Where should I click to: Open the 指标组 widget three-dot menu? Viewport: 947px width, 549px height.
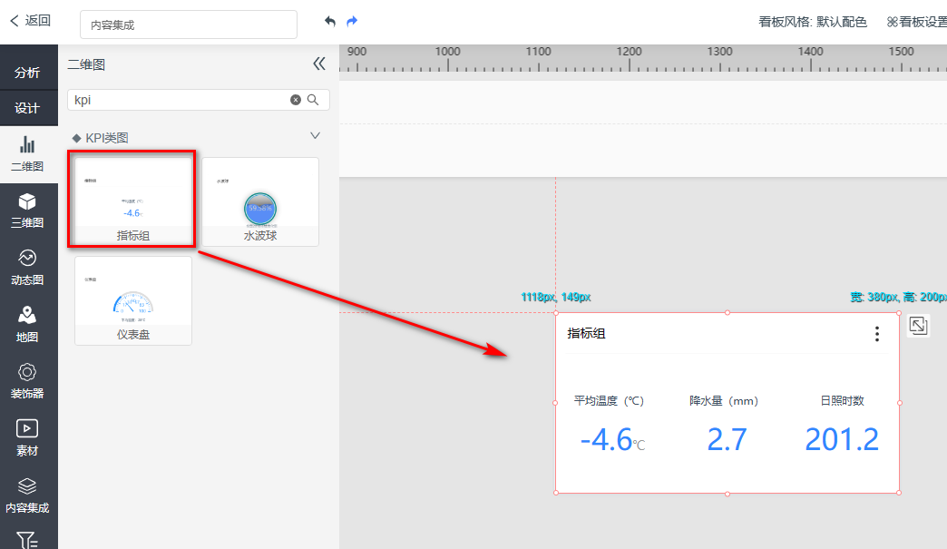coord(876,334)
